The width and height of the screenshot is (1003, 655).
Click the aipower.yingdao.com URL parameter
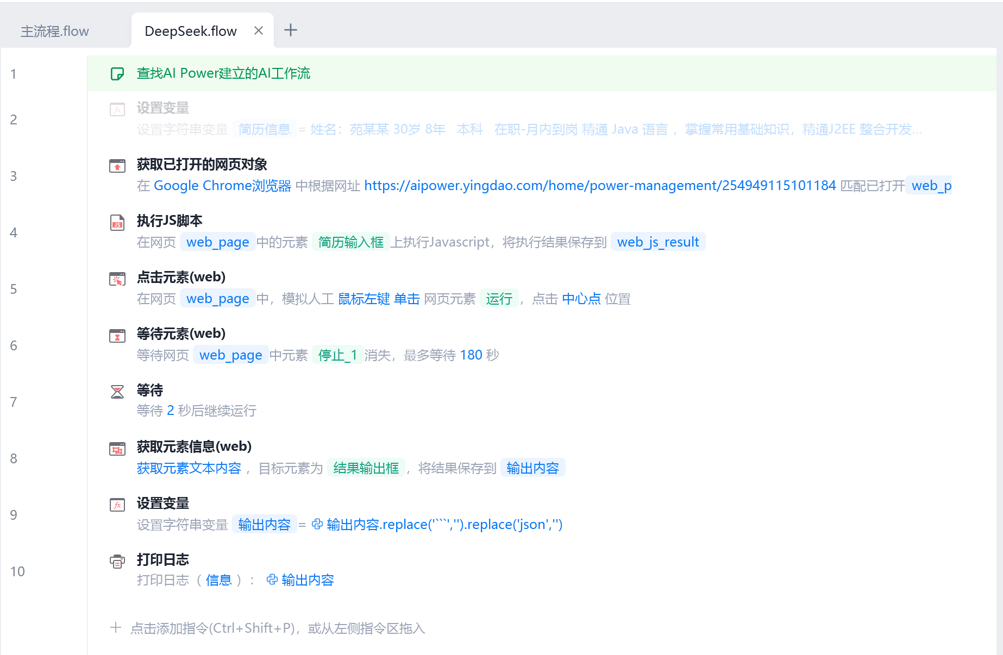[600, 186]
